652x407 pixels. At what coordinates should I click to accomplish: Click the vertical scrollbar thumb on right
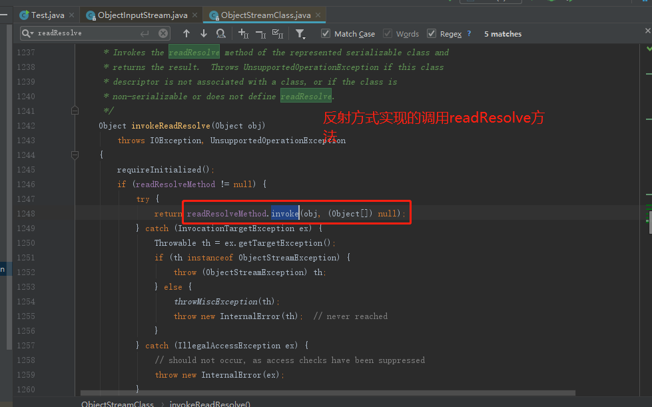click(649, 222)
